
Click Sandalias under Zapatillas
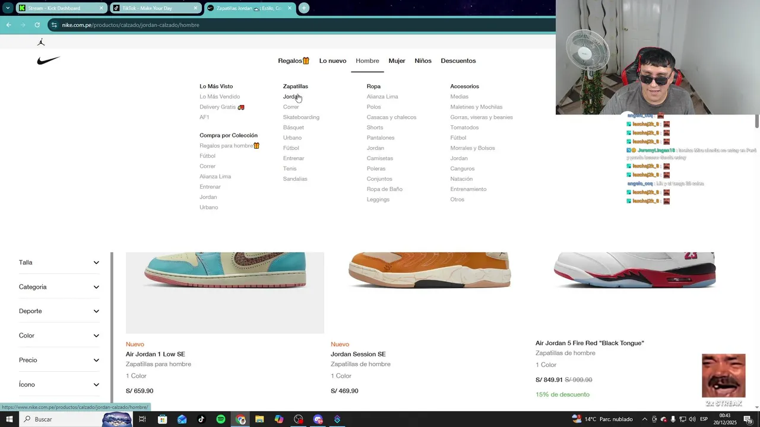pyautogui.click(x=295, y=179)
